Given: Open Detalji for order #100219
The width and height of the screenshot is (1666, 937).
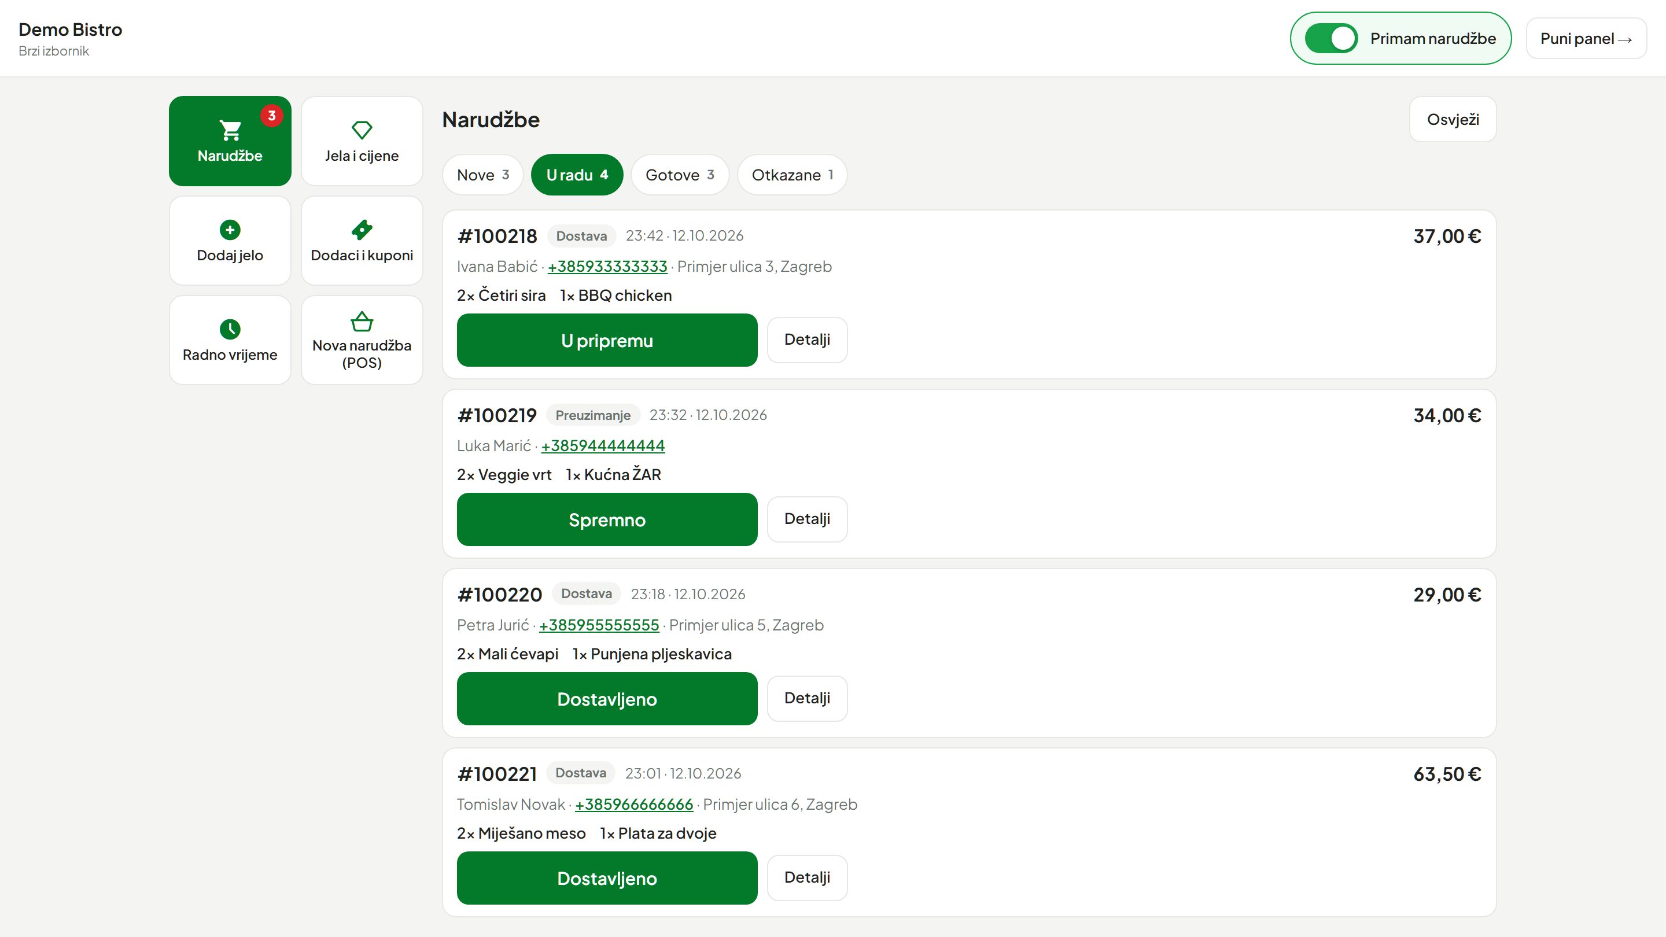Looking at the screenshot, I should click(807, 519).
